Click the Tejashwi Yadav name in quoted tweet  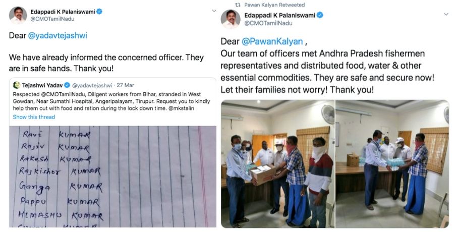(42, 85)
